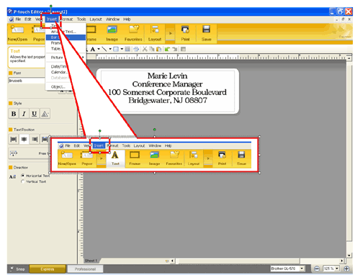
Task: Switch to Professional mode
Action: coord(85,269)
